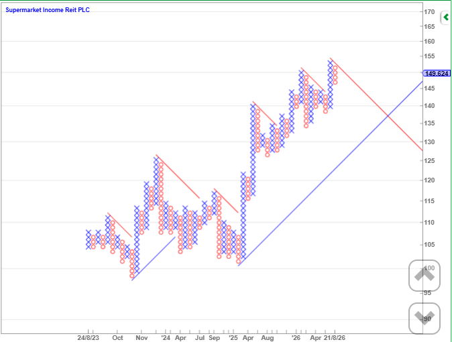Click the 130 price axis label
Screen dimensions: 452x342
pos(429,142)
